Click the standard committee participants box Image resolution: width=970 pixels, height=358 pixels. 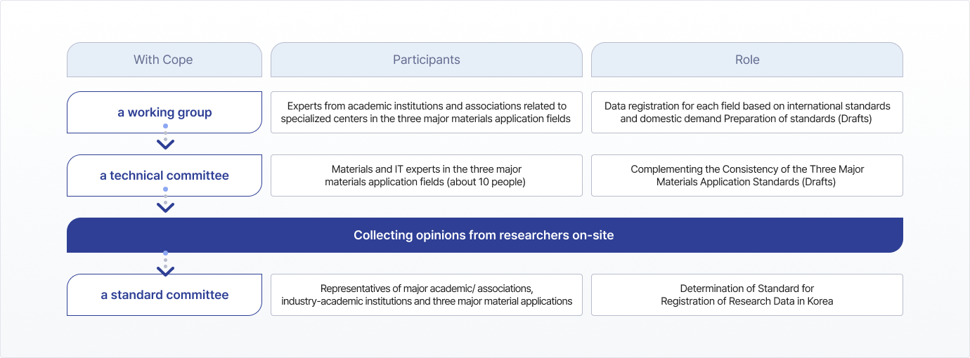(x=427, y=295)
